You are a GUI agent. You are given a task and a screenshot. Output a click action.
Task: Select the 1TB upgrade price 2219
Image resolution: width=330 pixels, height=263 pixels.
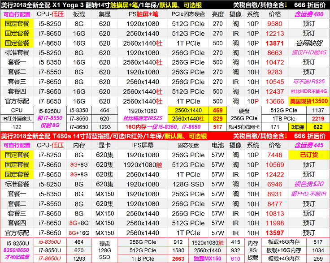click(x=318, y=119)
